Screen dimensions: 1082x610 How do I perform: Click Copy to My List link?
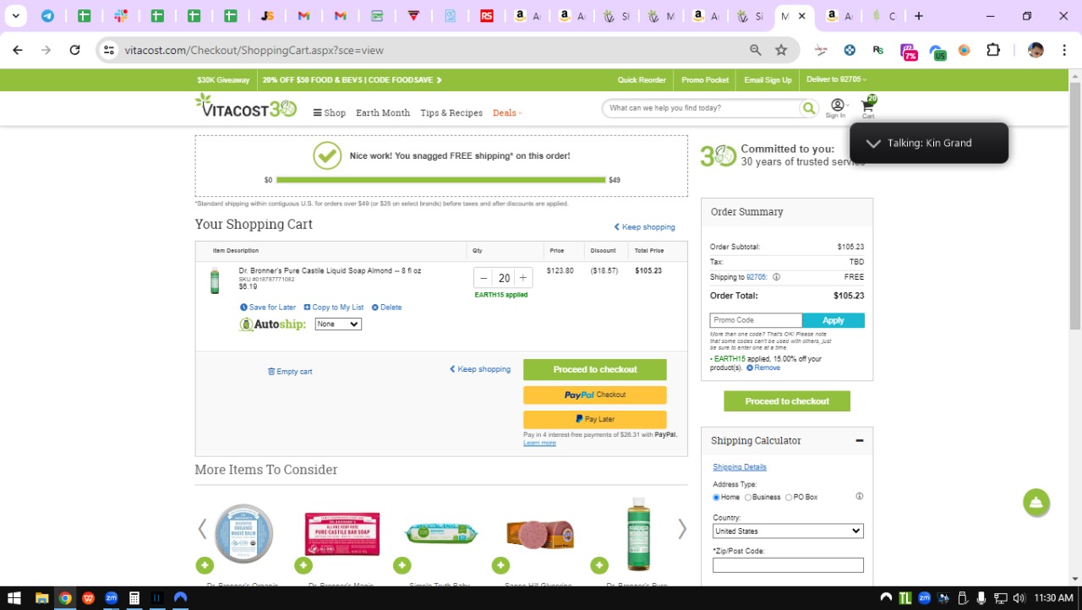[x=334, y=308]
